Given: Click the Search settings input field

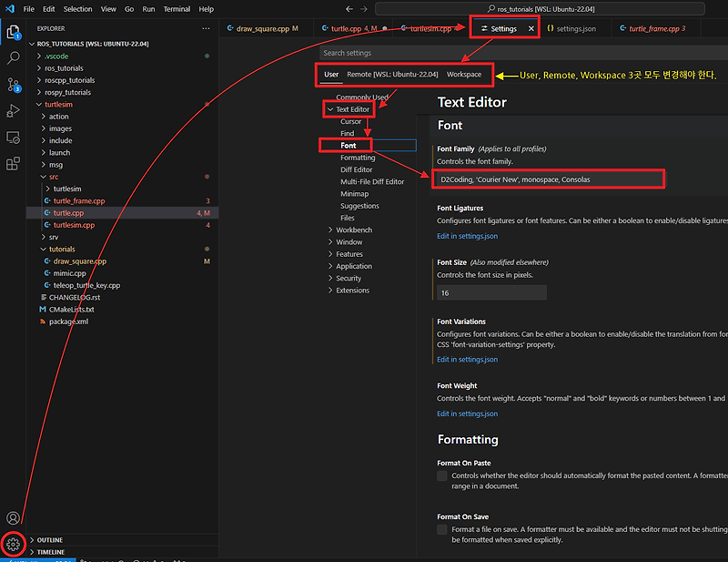Looking at the screenshot, I should 524,53.
